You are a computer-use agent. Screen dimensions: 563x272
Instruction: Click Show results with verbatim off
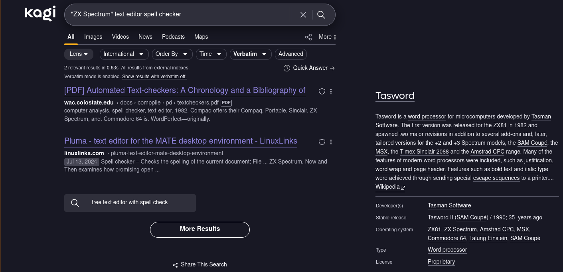154,77
